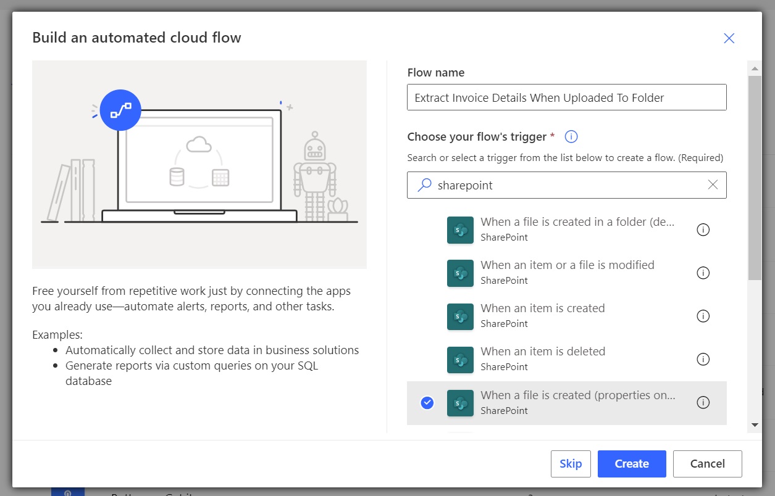This screenshot has height=496, width=775.
Task: Open info for item or file modified trigger
Action: 703,273
